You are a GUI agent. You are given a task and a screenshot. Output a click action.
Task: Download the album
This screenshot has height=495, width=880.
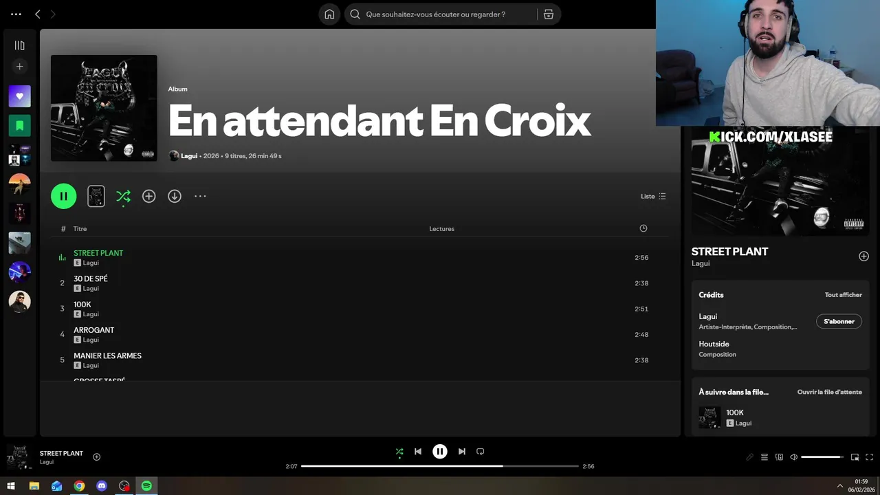[x=175, y=196]
